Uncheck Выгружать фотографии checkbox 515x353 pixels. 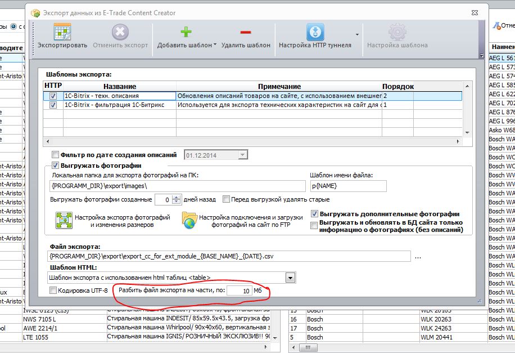tap(55, 165)
